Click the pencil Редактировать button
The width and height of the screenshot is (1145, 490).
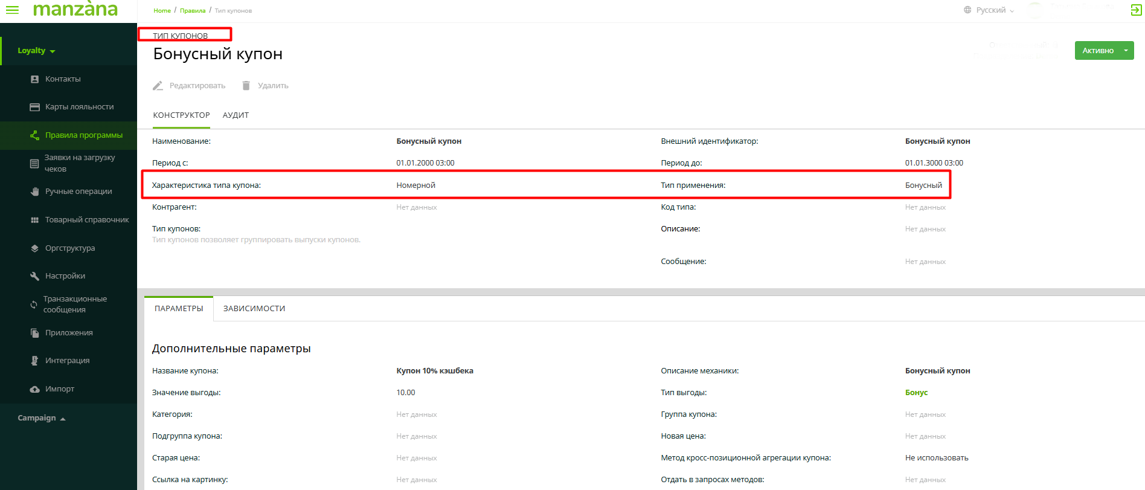[189, 86]
